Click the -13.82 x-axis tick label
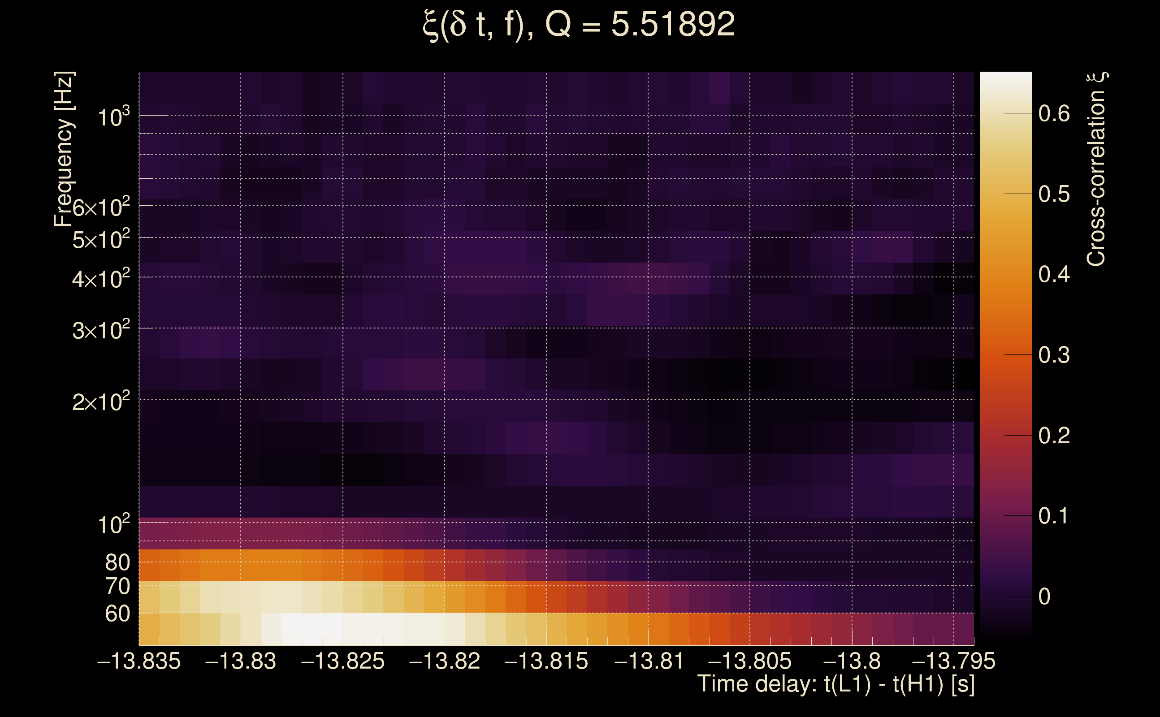Screen dimensions: 1160x717 point(444,661)
